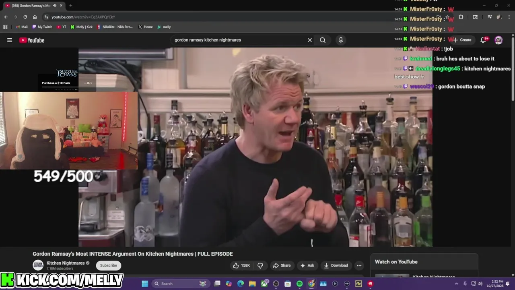Open the Windows Start menu
This screenshot has height=290, width=515.
[x=145, y=284]
